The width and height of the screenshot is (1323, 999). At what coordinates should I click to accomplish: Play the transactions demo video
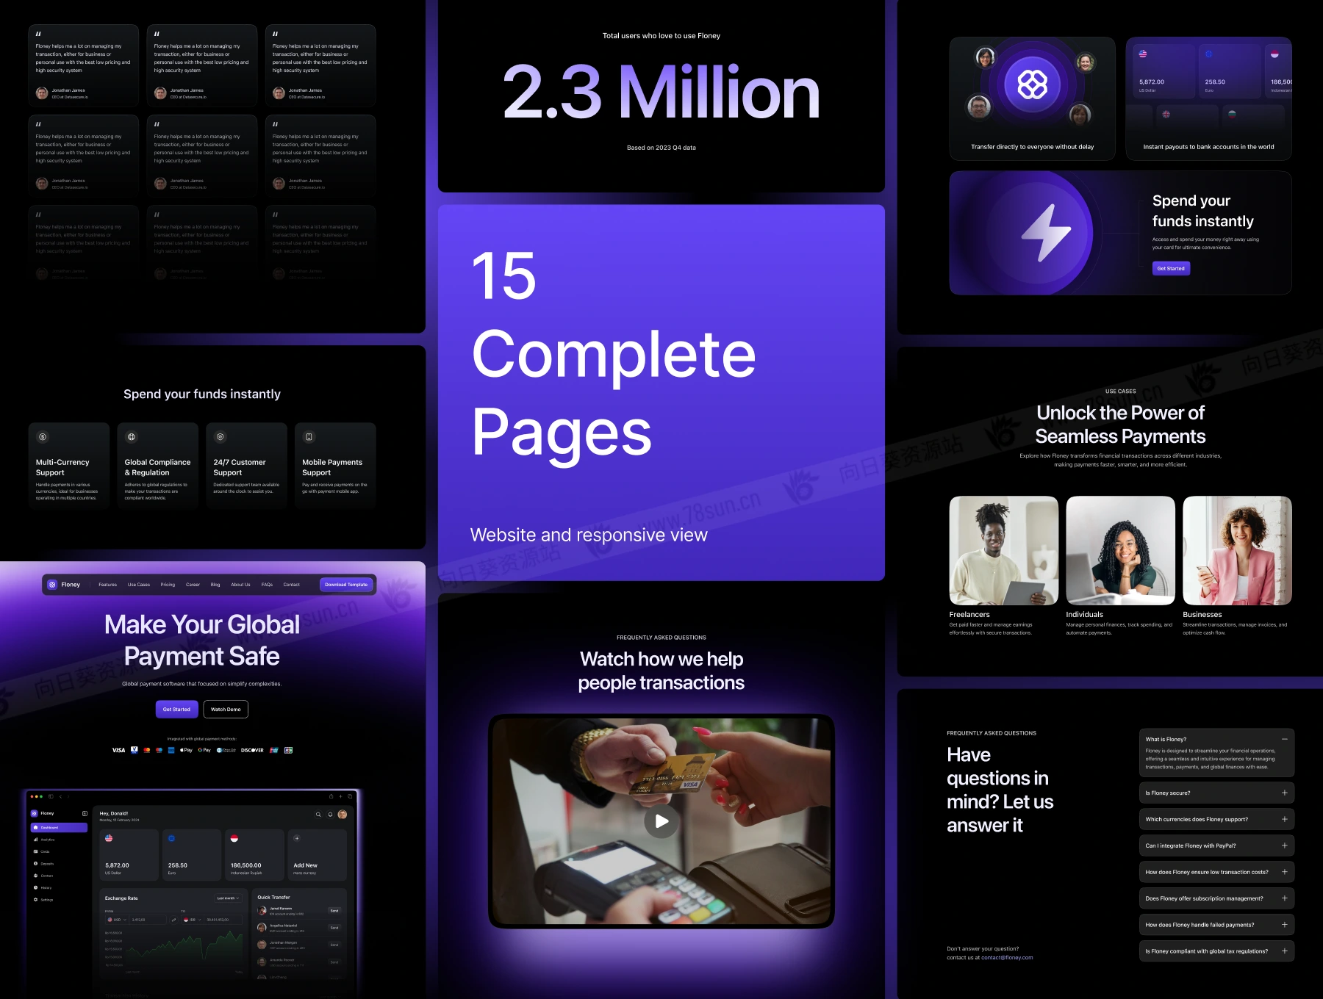(x=661, y=821)
